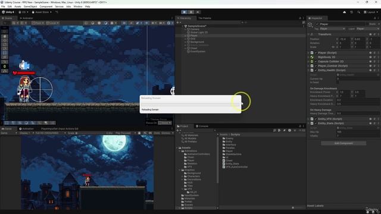Click the Play button in the toolbar

pos(184,12)
